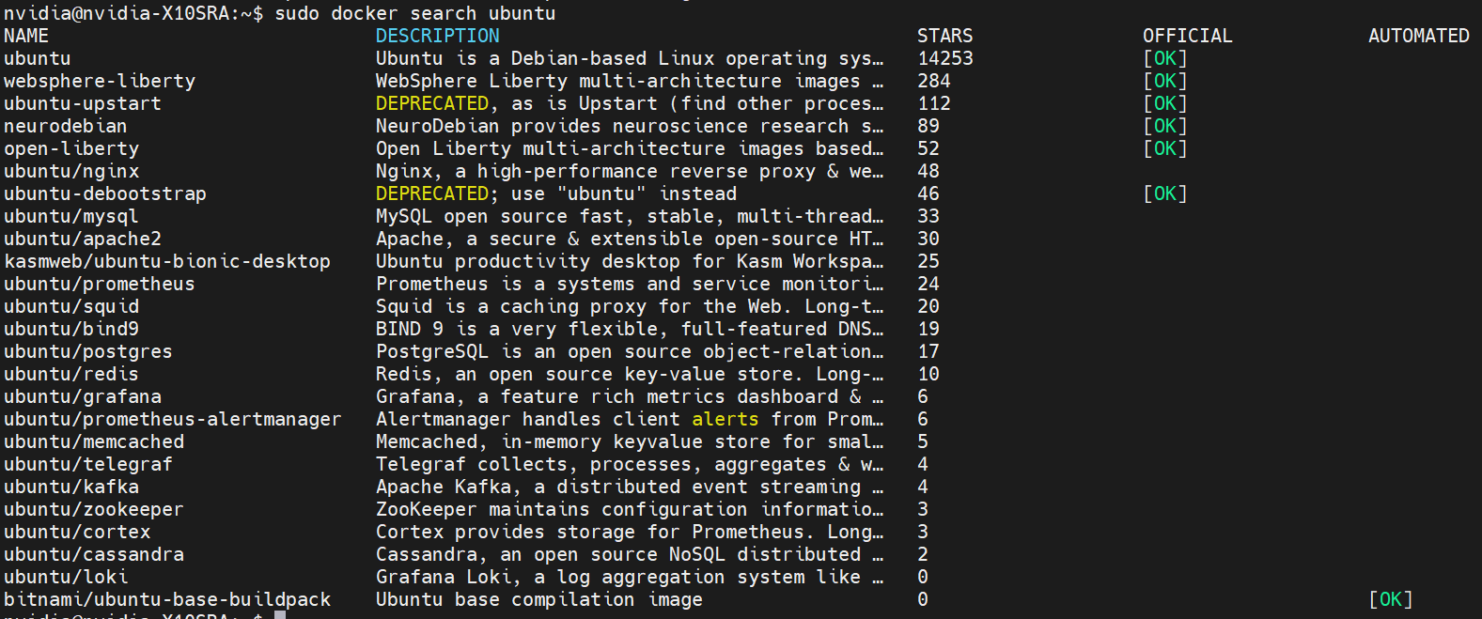This screenshot has width=1482, height=619.
Task: Click the automated [OK] marker for bitnami/ubuntu-base-buildpack
Action: (1390, 599)
